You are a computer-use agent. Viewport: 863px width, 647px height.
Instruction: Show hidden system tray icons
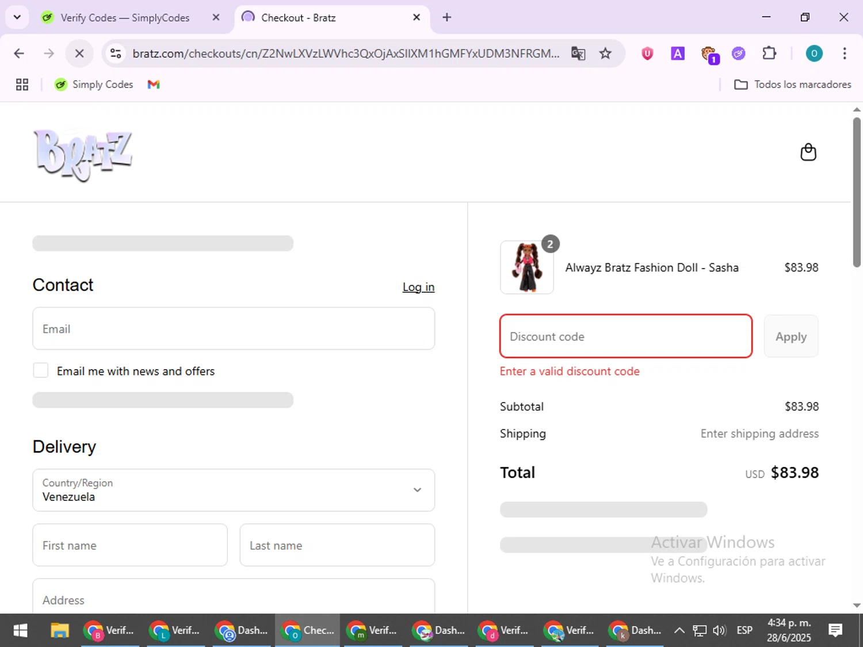click(x=679, y=630)
